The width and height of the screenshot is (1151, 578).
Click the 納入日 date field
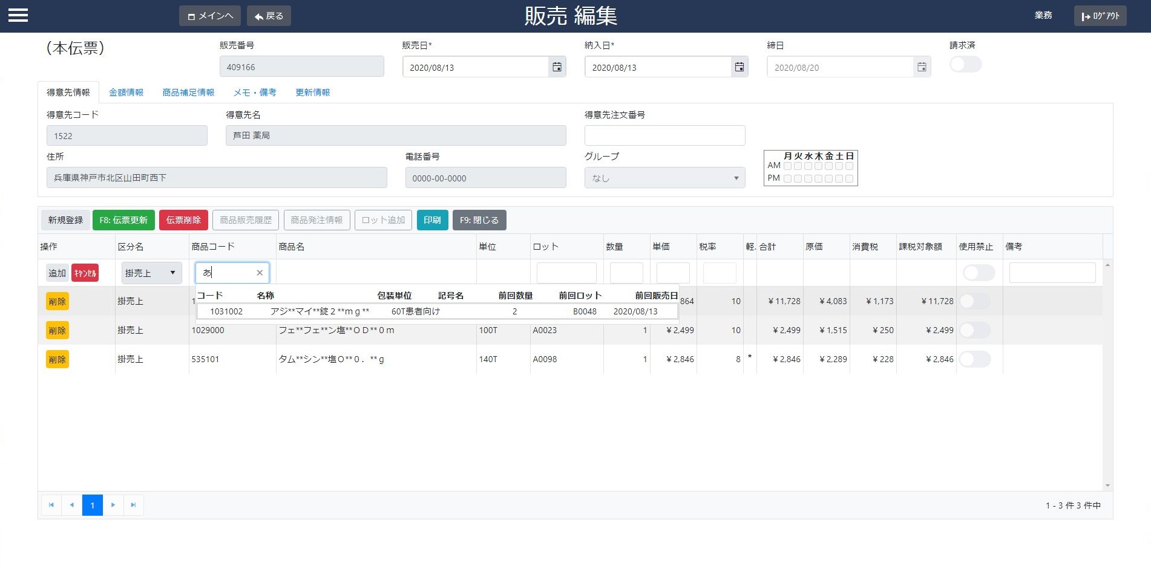pos(658,67)
